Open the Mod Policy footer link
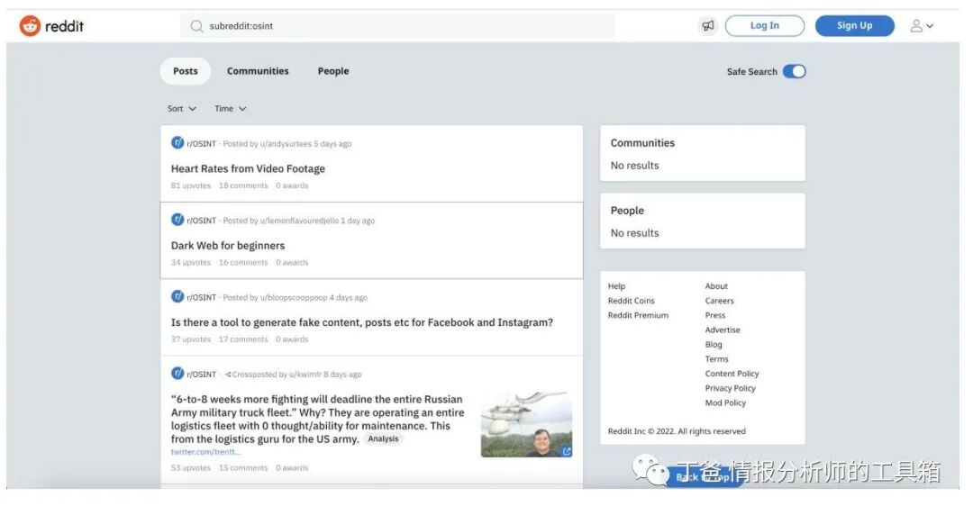The height and width of the screenshot is (515, 973). coord(724,402)
